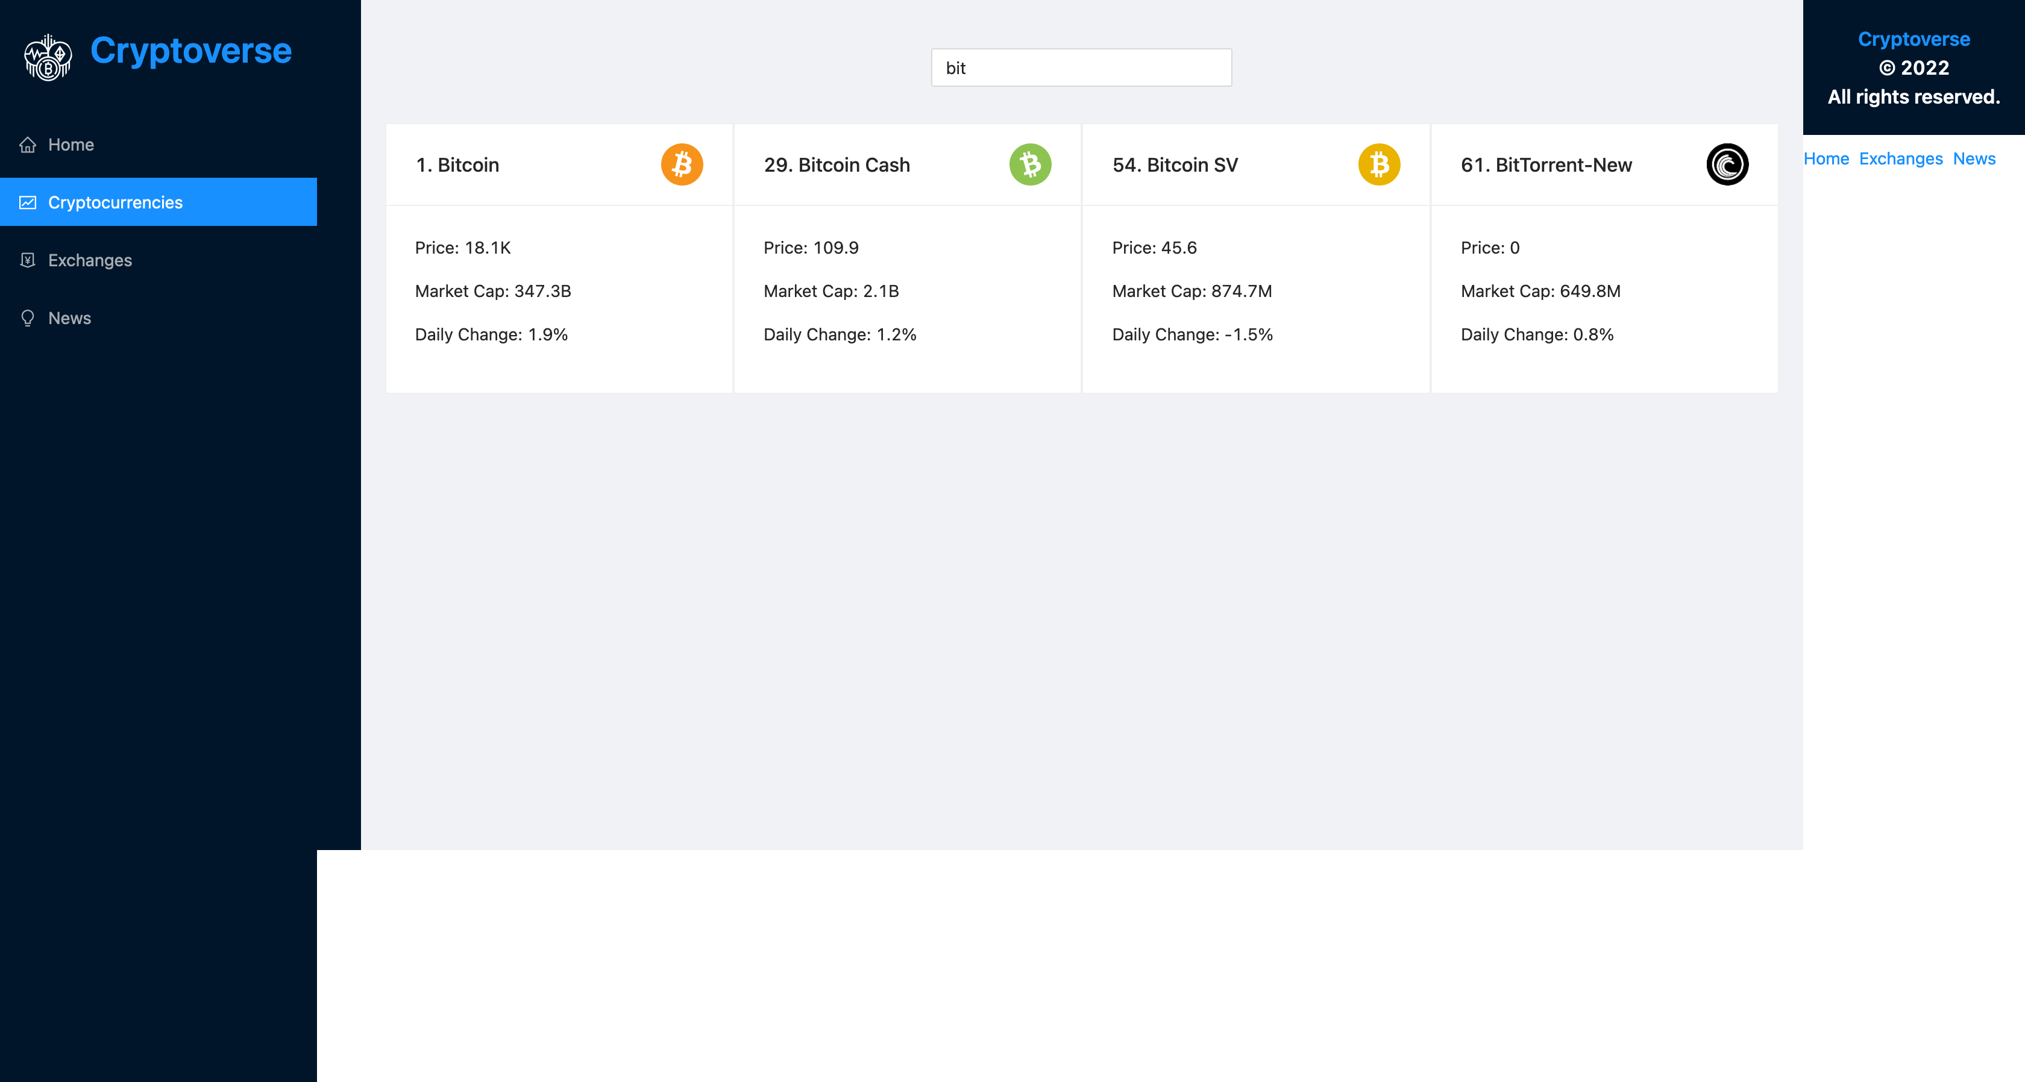Click the Home house icon in sidebar
Screen dimensions: 2025x1082
click(x=28, y=145)
